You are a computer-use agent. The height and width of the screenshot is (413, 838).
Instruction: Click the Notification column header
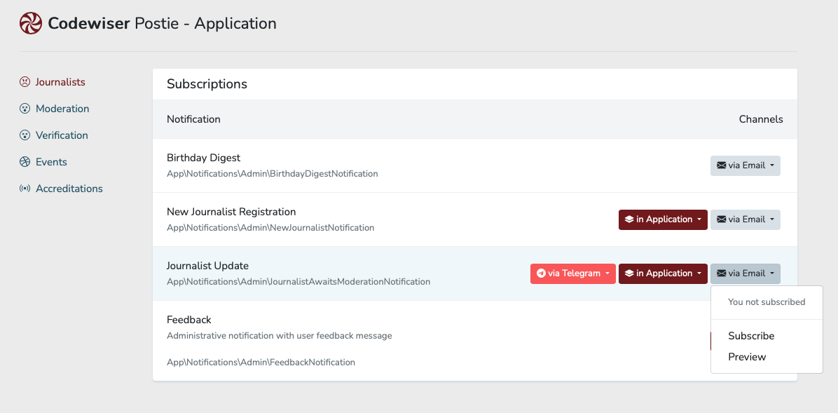tap(193, 119)
